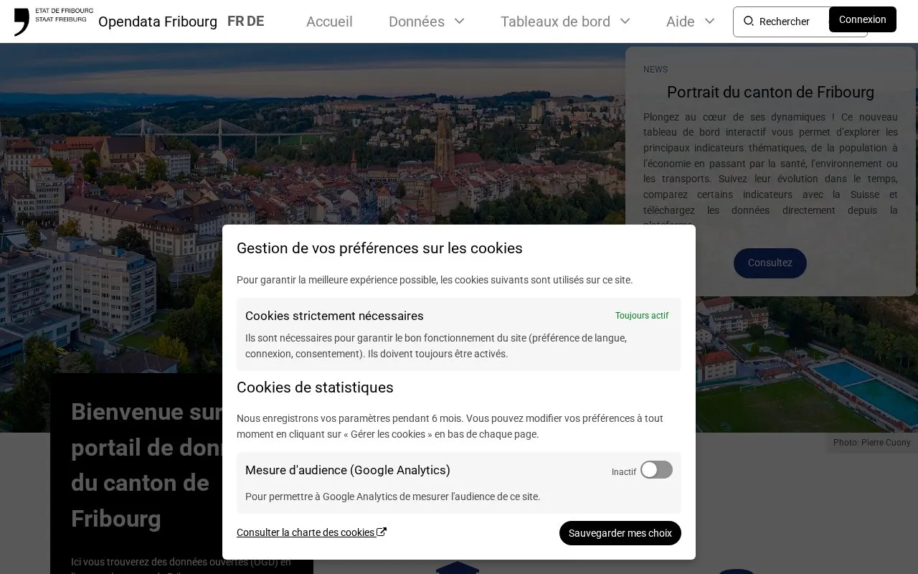
Task: Click the NEWS label in the card
Action: tap(656, 70)
